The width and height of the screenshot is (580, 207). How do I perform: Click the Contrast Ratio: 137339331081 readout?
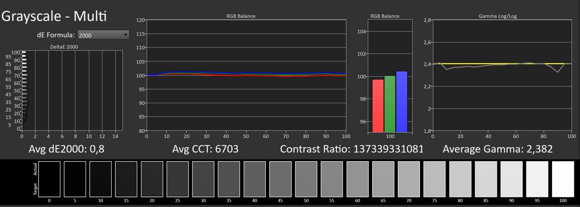[x=352, y=149]
